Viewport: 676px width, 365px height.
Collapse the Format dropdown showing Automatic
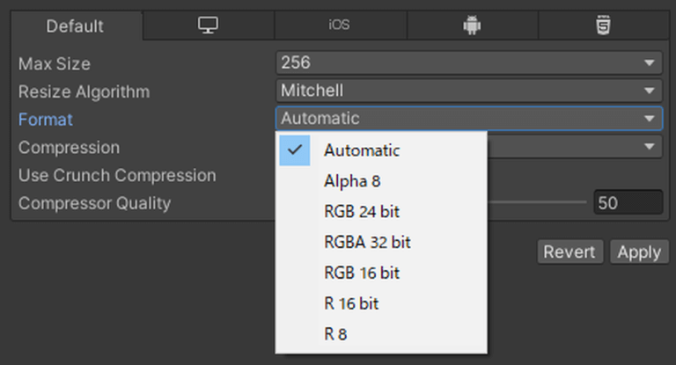coord(468,119)
